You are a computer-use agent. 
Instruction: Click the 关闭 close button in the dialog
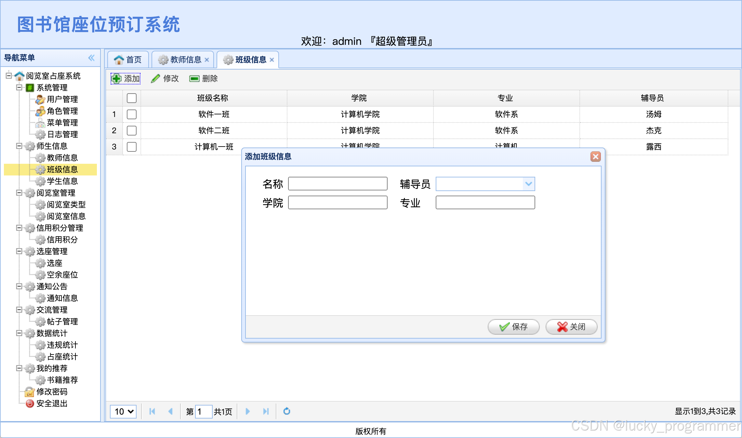point(571,327)
